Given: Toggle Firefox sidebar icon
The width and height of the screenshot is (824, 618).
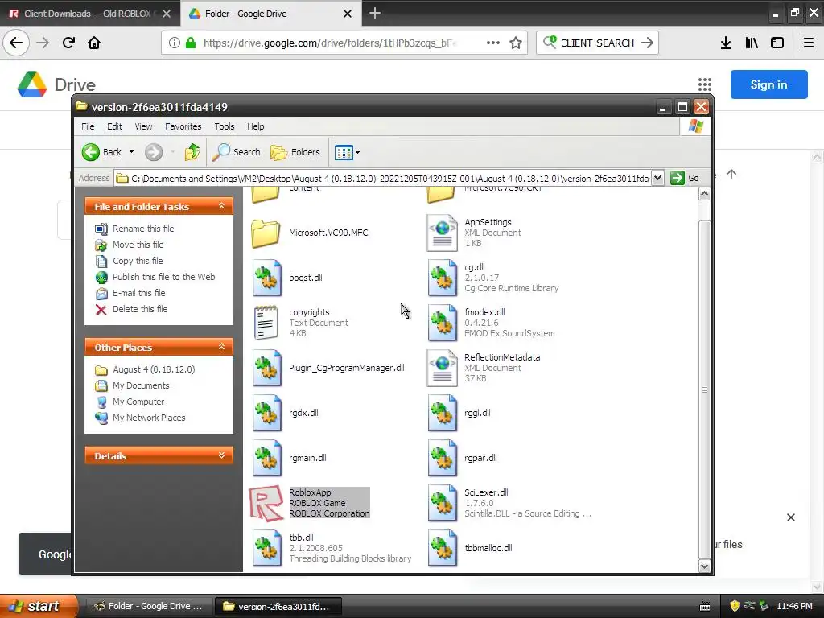Looking at the screenshot, I should click(777, 43).
